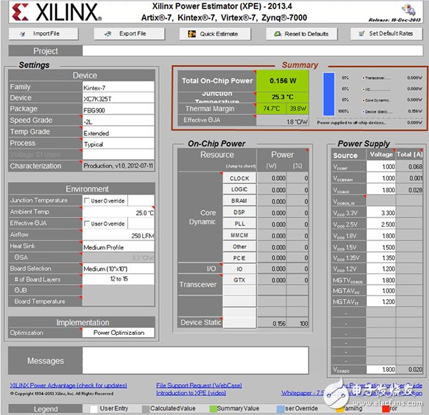This screenshot has width=429, height=415.
Task: Click the icon above the release date
Action: (x=408, y=10)
